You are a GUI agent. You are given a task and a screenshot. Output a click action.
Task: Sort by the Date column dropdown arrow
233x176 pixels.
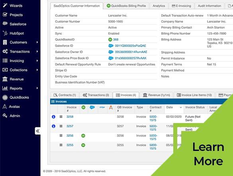pos(181,108)
